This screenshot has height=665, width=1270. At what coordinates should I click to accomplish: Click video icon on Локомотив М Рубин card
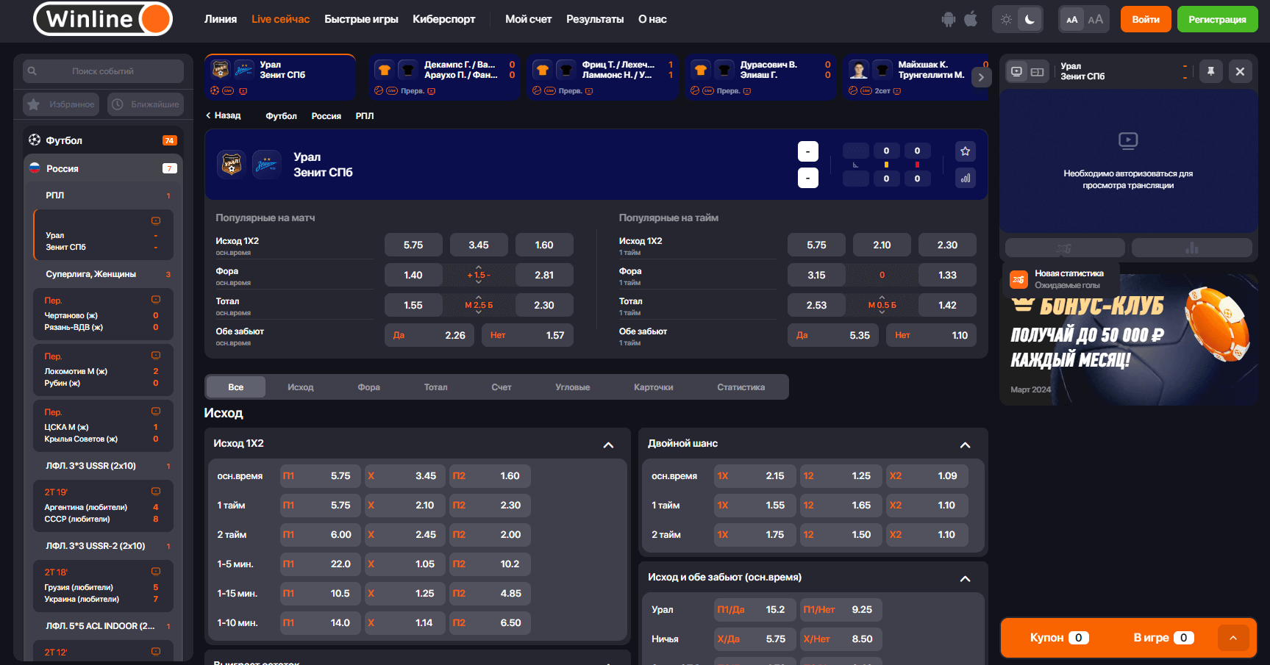[x=156, y=356]
